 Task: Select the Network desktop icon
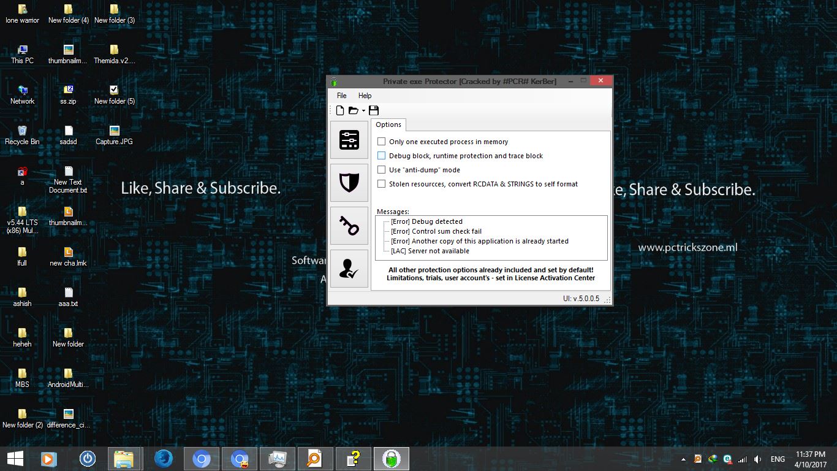click(22, 95)
